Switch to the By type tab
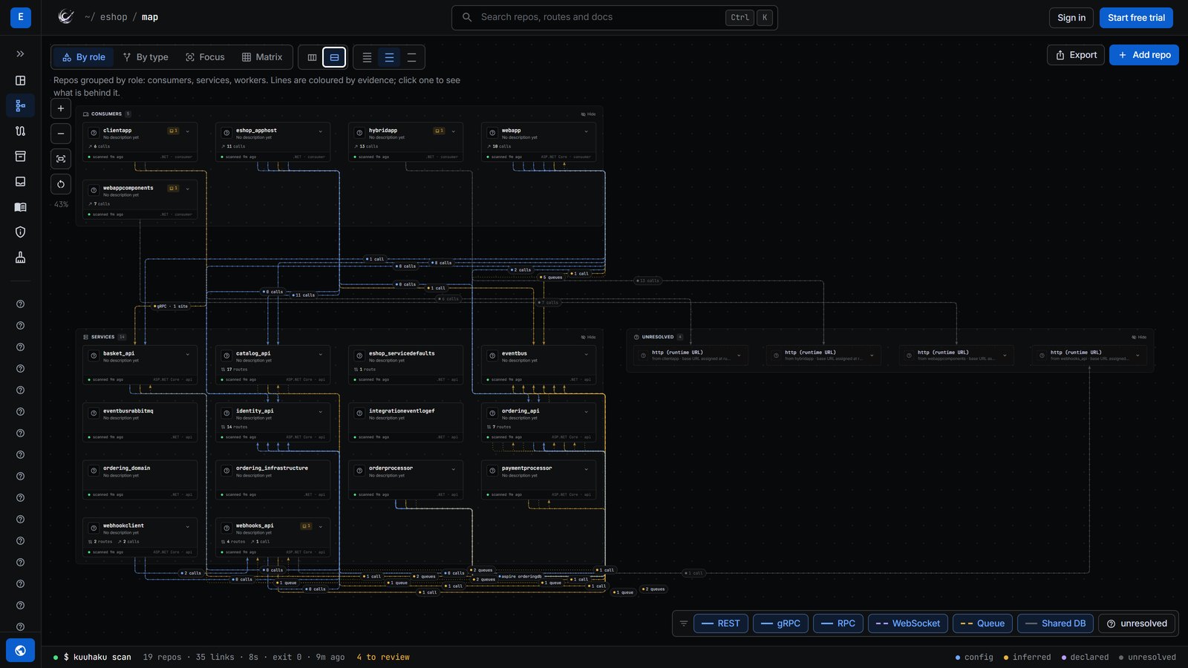The height and width of the screenshot is (668, 1188). point(146,57)
